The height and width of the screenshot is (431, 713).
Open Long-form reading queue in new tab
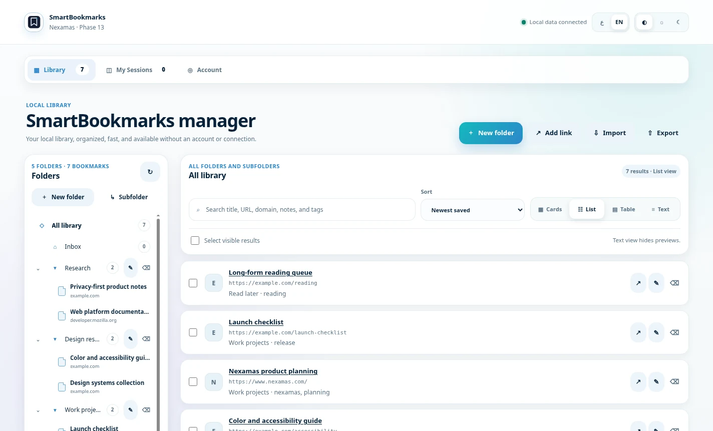[638, 283]
